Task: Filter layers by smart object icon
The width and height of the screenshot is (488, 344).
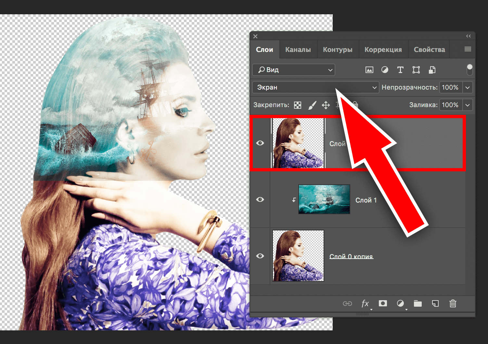Action: point(432,70)
